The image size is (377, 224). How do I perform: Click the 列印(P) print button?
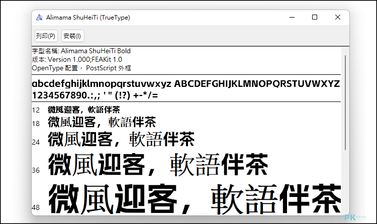coord(46,36)
